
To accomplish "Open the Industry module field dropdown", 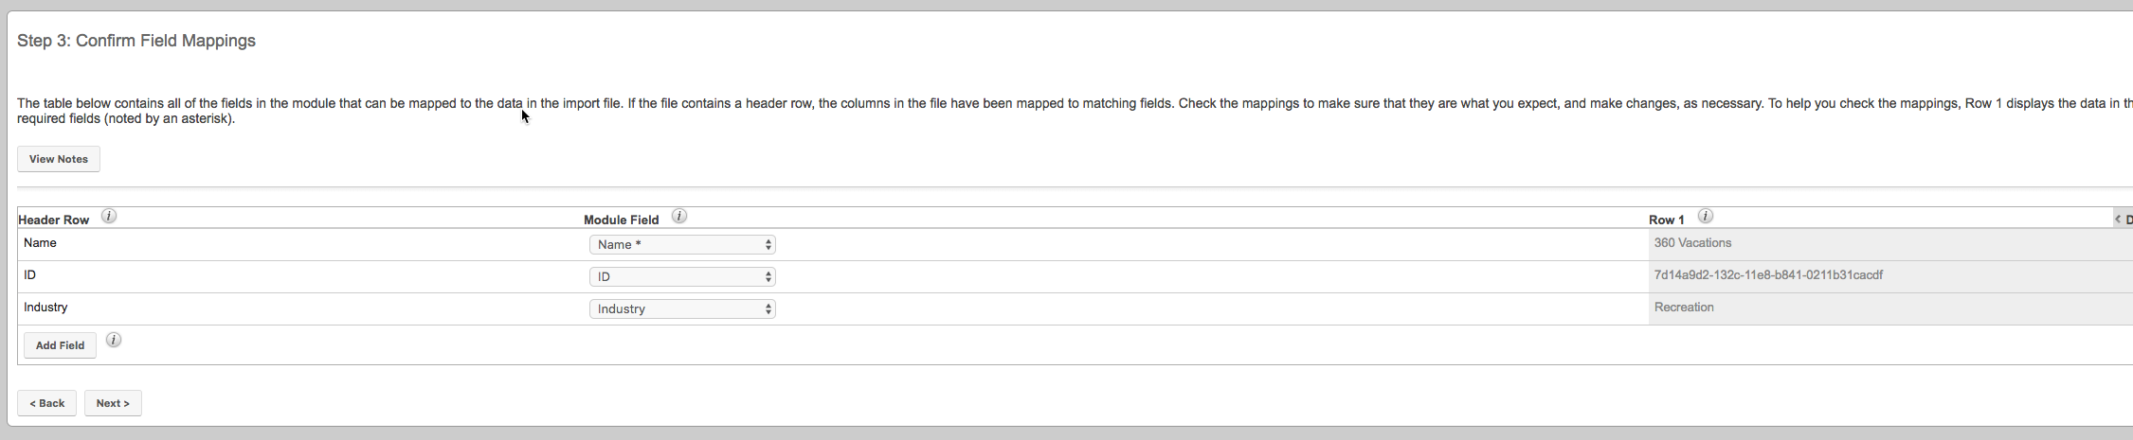I will pyautogui.click(x=682, y=308).
